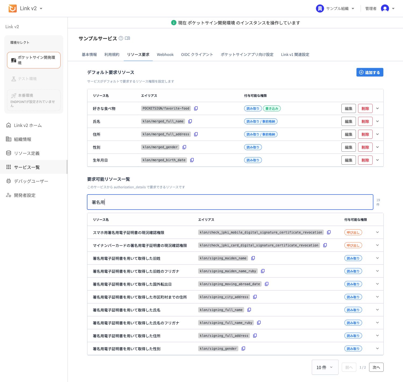Viewport: 403px width, 382px height.
Task: Expand the 署名用電子証明書を用いて取得した性別 row
Action: click(x=377, y=349)
